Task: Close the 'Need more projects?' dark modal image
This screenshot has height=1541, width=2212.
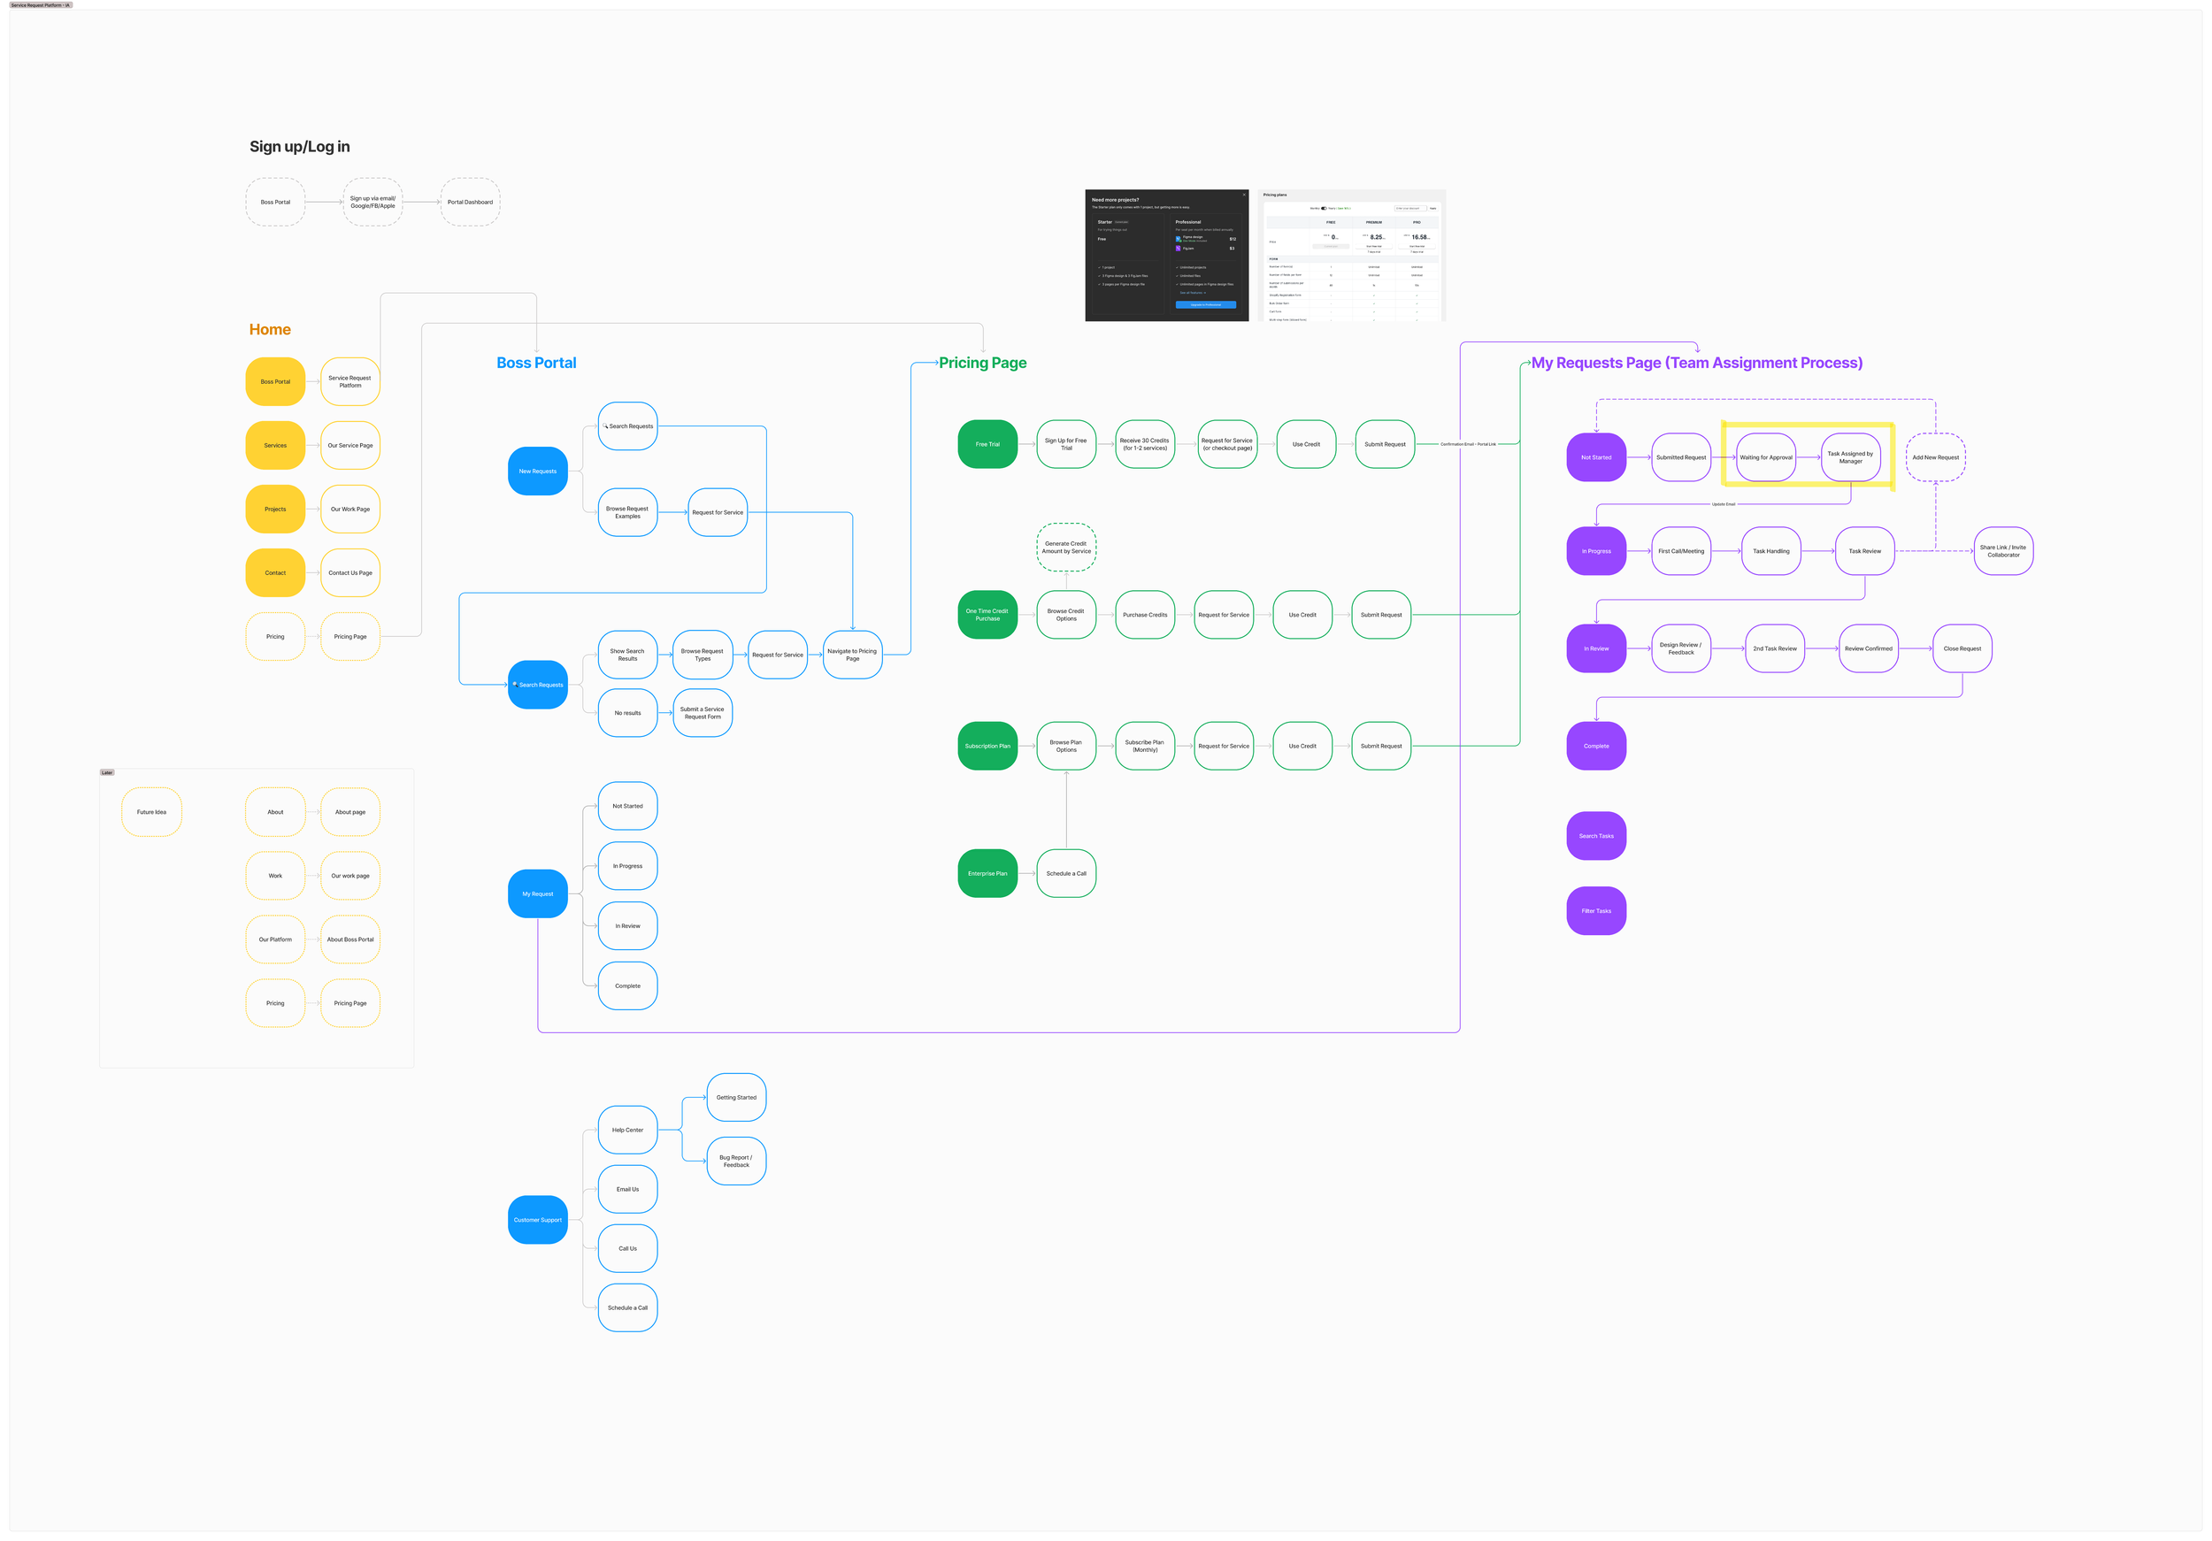Action: pyautogui.click(x=1244, y=195)
